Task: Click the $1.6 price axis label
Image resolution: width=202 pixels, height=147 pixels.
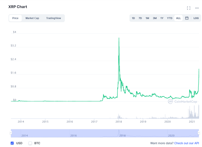Action: [13, 73]
